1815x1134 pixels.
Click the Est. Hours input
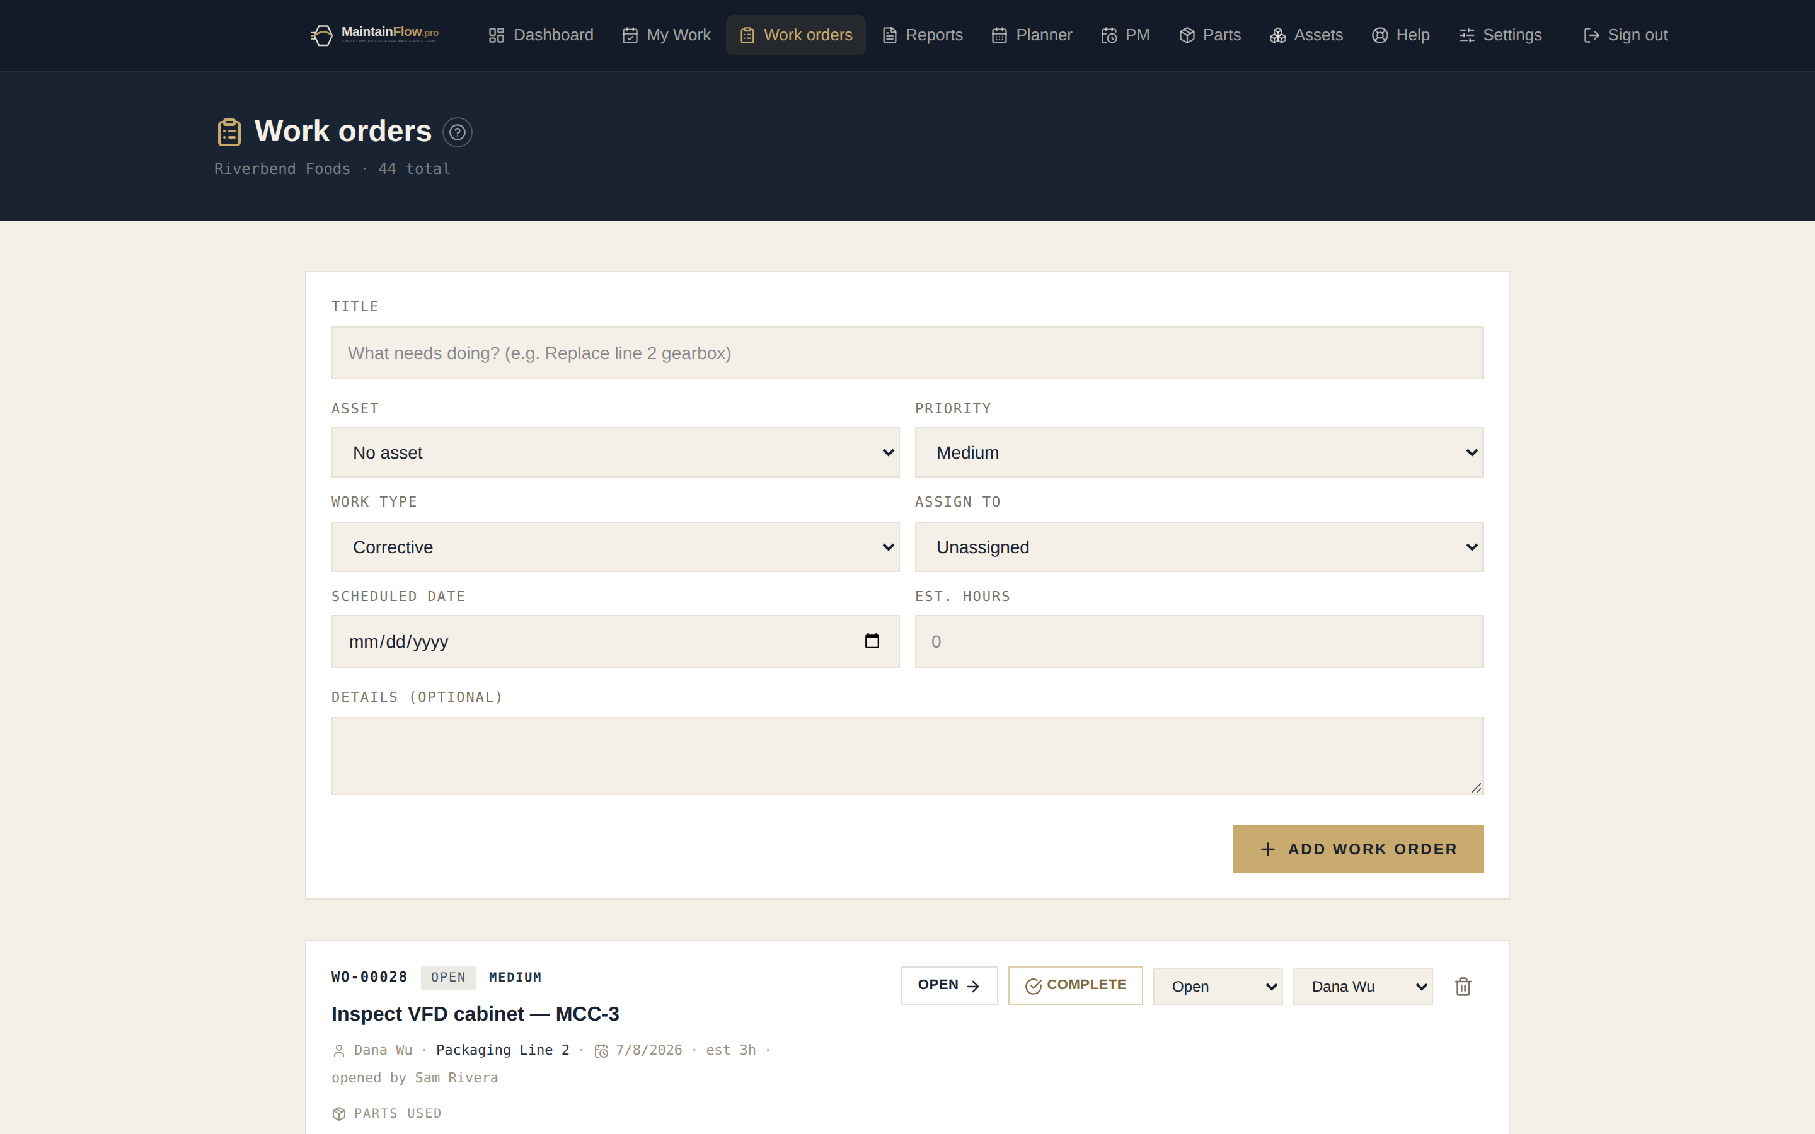pos(1199,641)
